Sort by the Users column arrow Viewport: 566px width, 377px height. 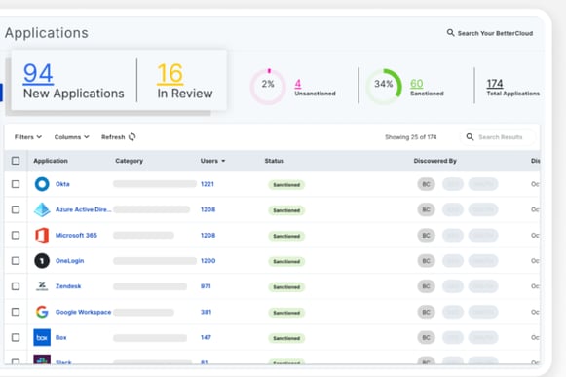(x=223, y=161)
